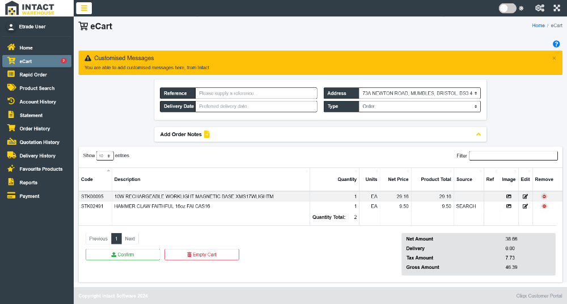Screen dimensions: 567x304
Task: View image for STK00095 worklight item
Action: point(509,196)
